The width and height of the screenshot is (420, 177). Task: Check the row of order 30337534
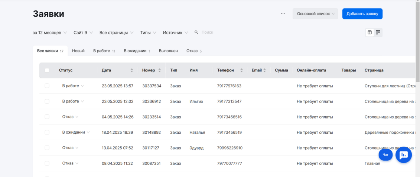(47, 86)
